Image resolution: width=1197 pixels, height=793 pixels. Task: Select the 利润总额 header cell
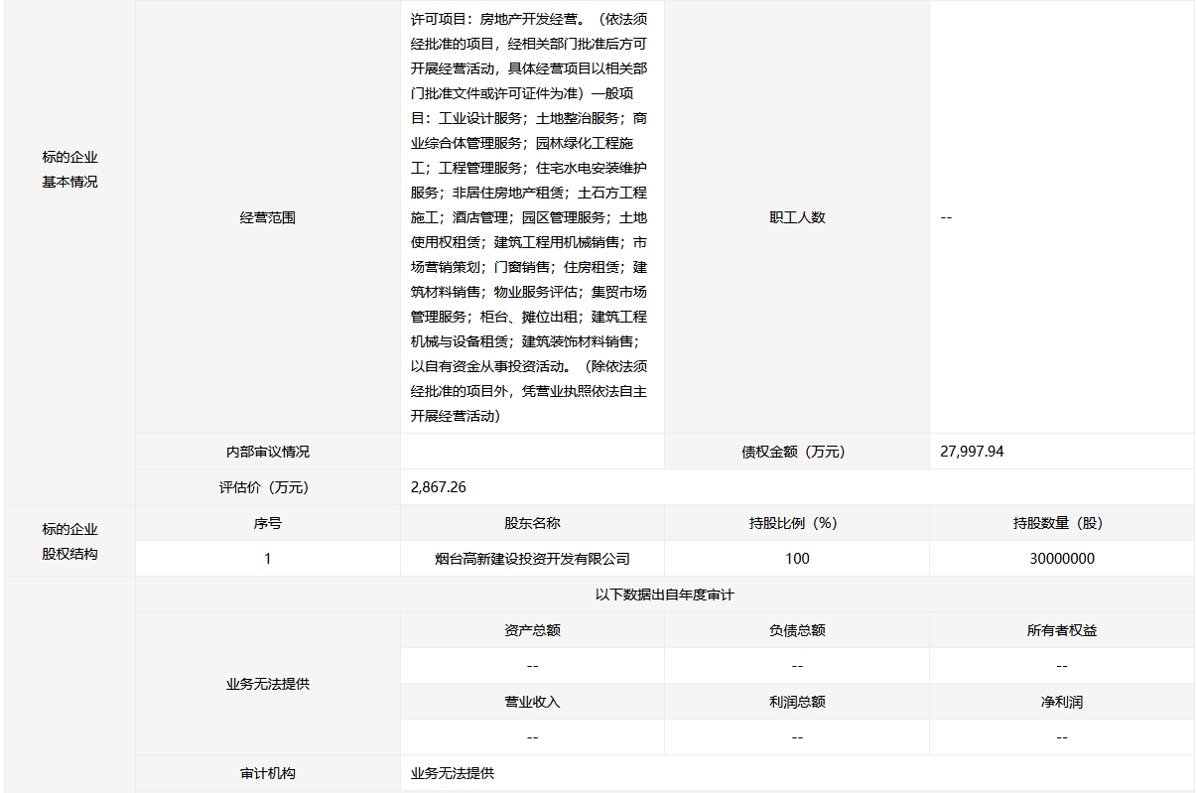coord(797,702)
